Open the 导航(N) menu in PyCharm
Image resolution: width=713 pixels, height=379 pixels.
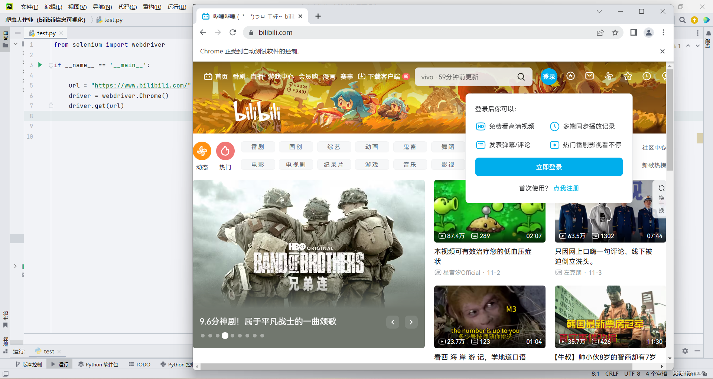(x=102, y=7)
